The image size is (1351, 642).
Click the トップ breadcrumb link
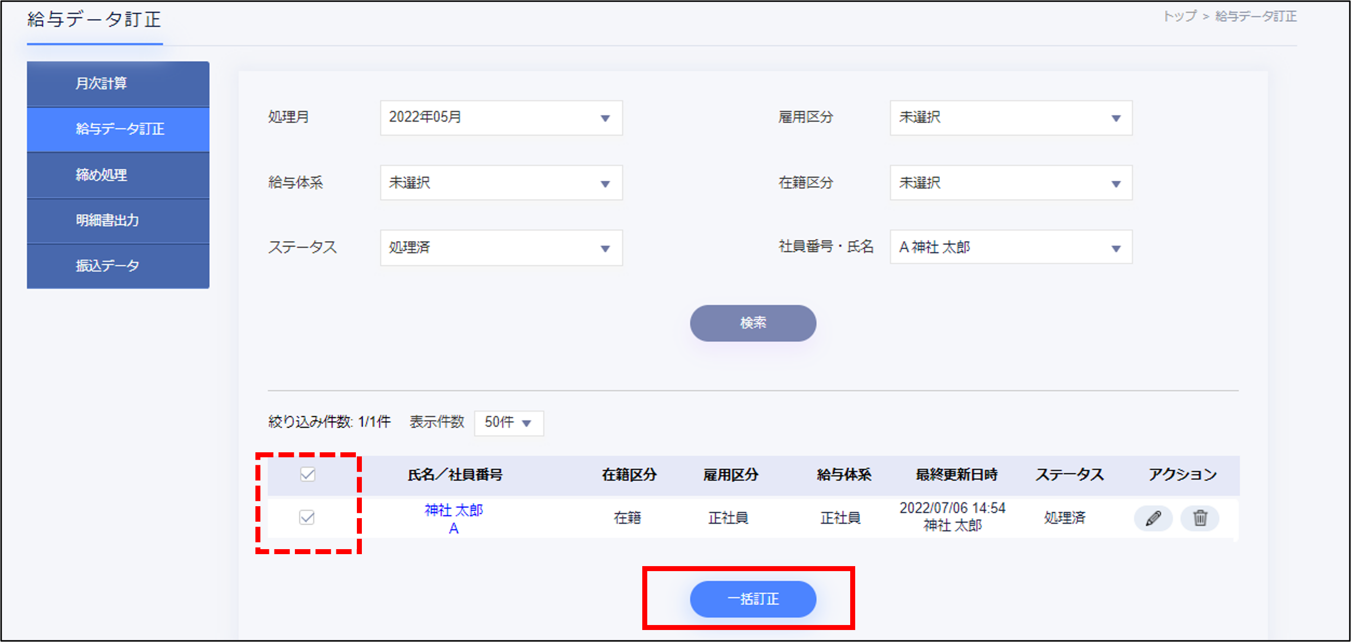(x=1180, y=16)
